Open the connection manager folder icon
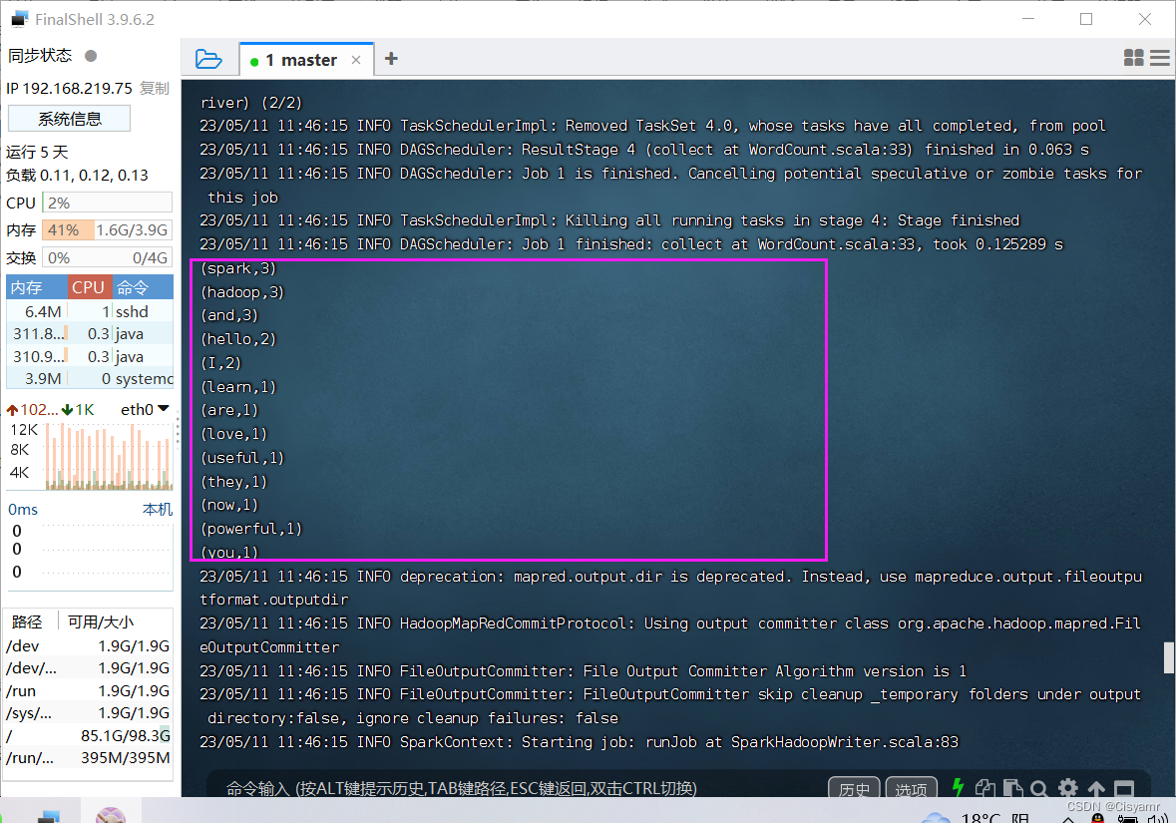 tap(208, 59)
